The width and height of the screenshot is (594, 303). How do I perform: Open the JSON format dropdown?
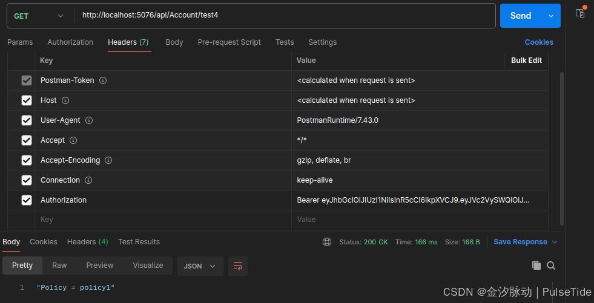[200, 266]
